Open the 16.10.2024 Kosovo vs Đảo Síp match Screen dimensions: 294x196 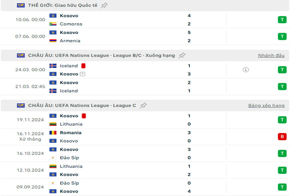[131, 154]
